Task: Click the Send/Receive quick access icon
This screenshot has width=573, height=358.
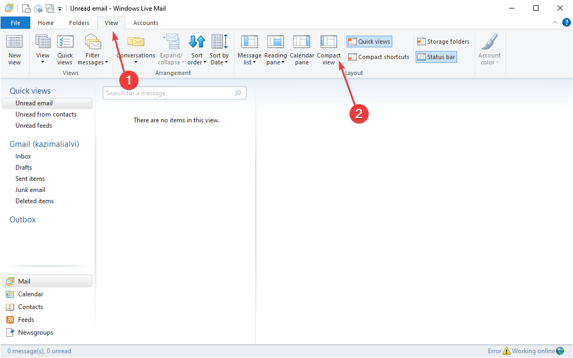Action: coord(50,8)
